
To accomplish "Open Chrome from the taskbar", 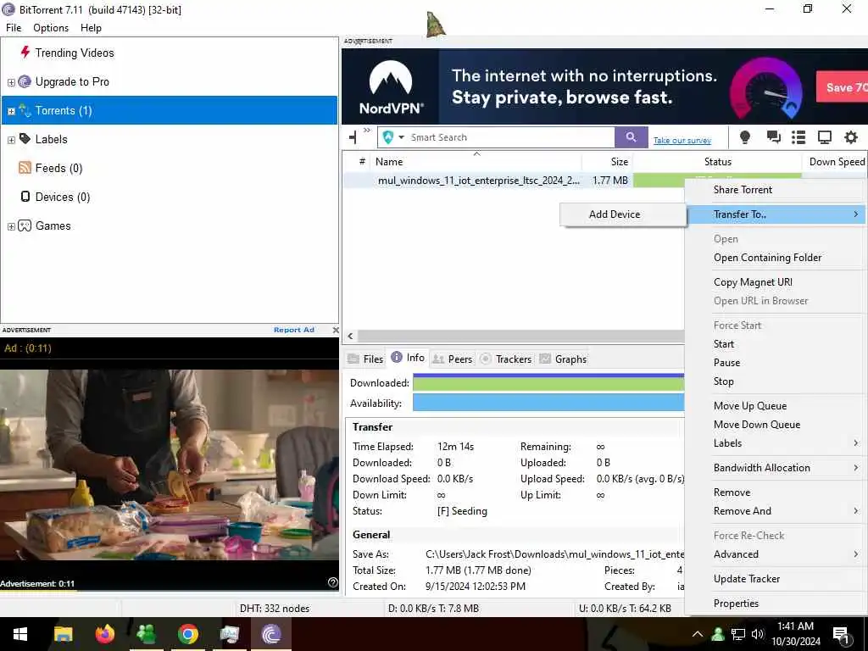I will 187,634.
